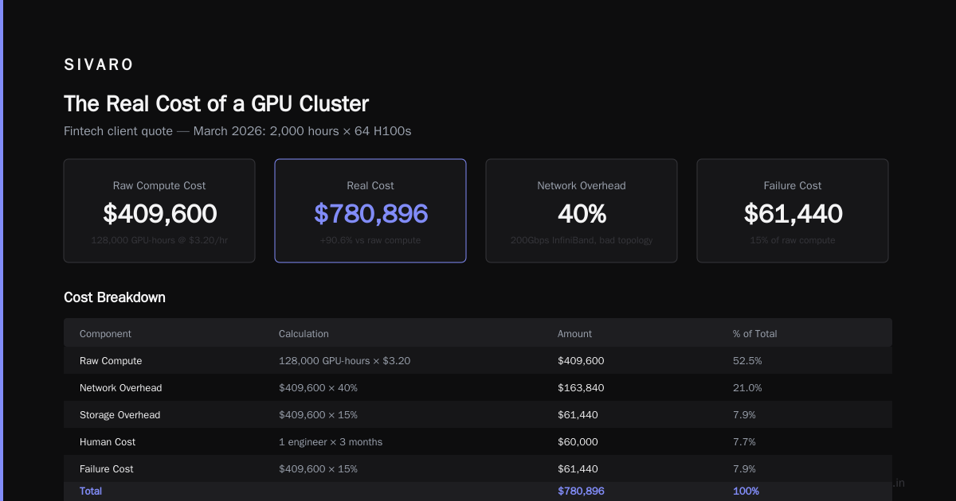
Task: Click the "Cost Breakdown" heading
Action: 115,297
